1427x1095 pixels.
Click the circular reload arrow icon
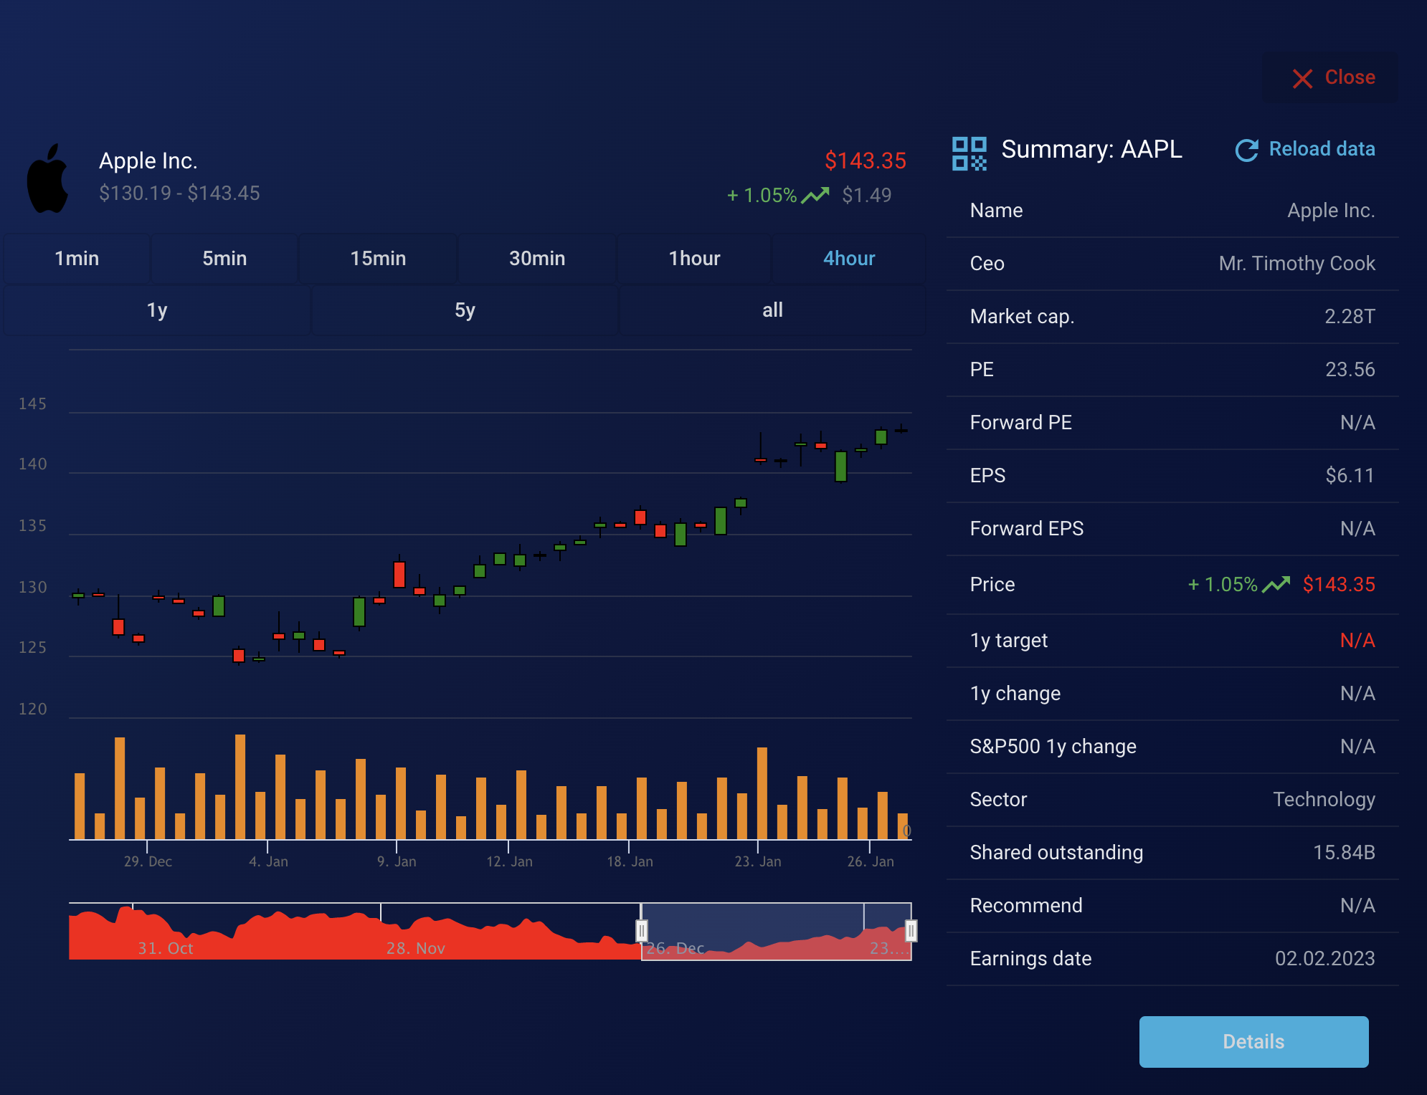[1247, 150]
